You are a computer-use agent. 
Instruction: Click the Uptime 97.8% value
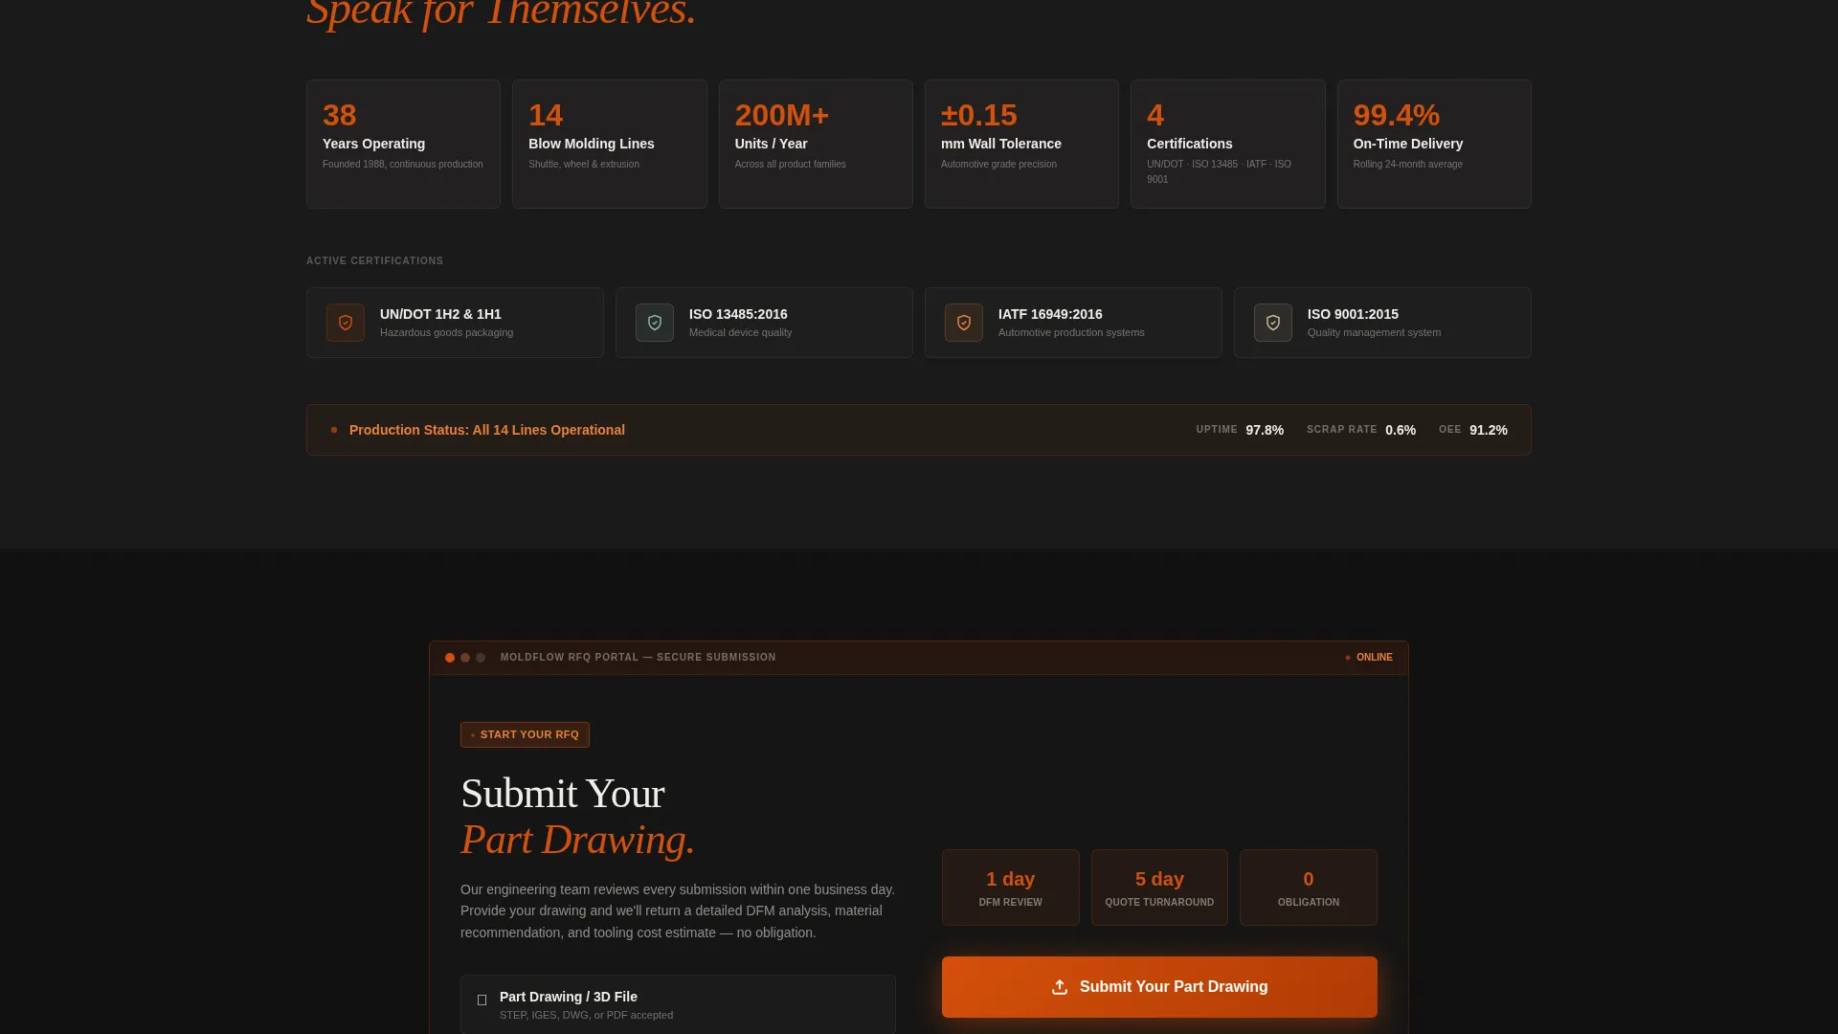(x=1265, y=430)
